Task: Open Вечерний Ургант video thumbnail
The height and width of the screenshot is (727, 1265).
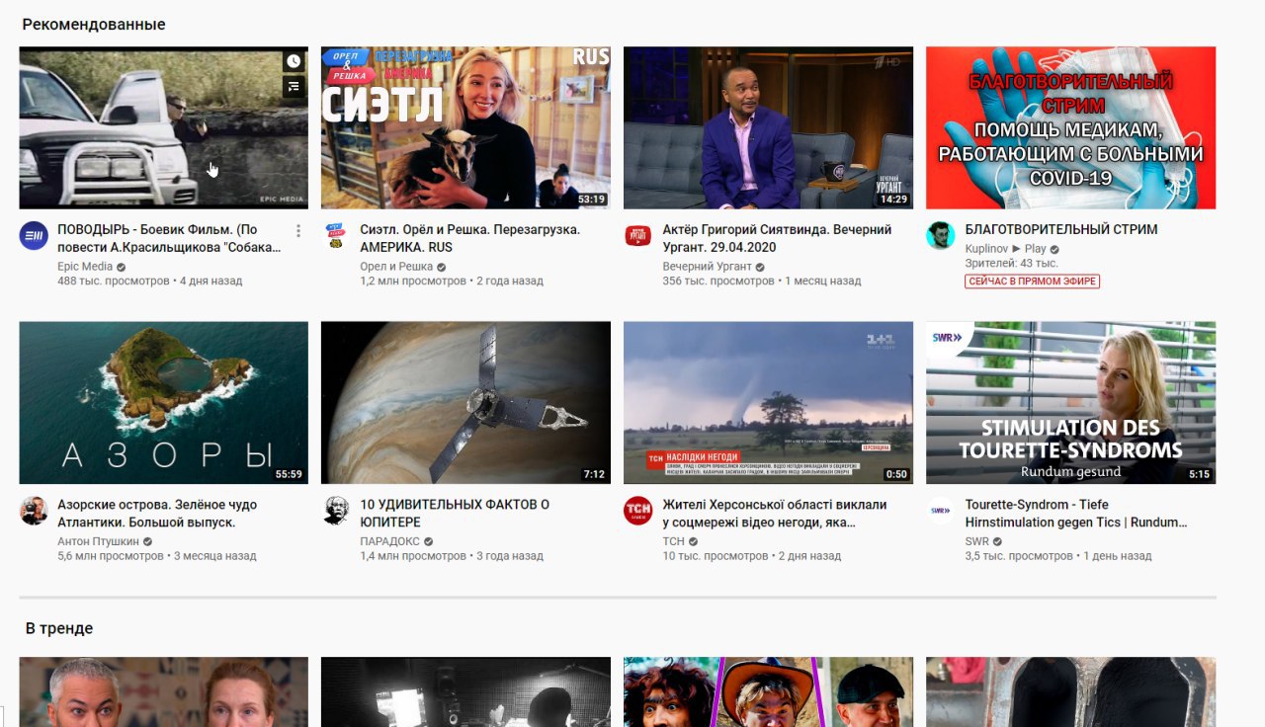Action: pyautogui.click(x=768, y=127)
